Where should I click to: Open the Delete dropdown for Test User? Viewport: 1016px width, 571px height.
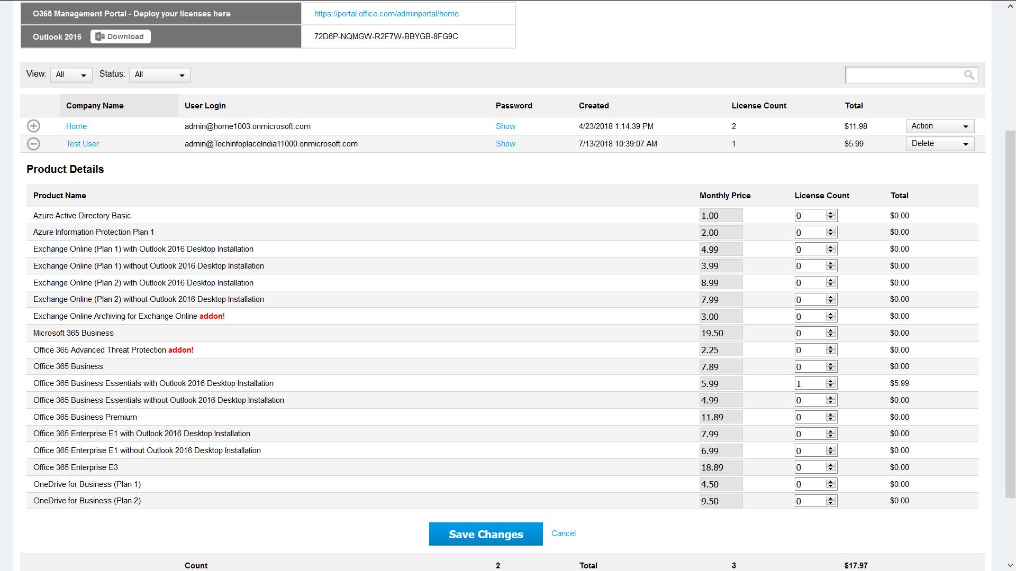[940, 144]
